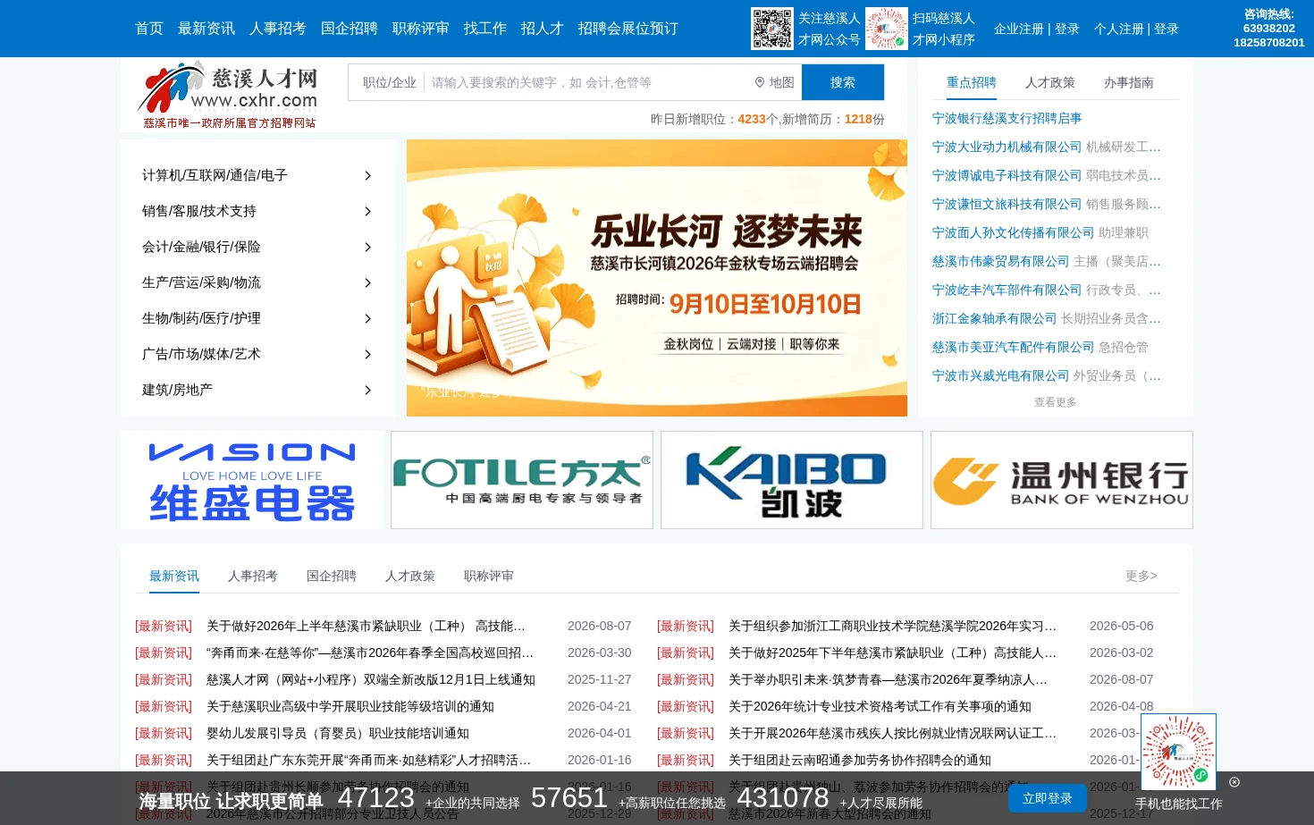Screen dimensions: 1314x825
Task: Open 慈溪市美亚汽车配件有限公司 listing
Action: [x=1014, y=347]
